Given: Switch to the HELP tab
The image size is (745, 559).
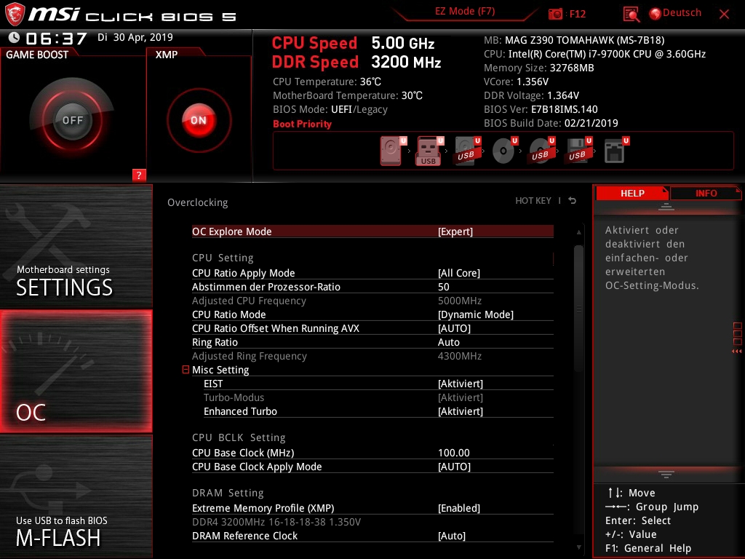Looking at the screenshot, I should pyautogui.click(x=632, y=193).
